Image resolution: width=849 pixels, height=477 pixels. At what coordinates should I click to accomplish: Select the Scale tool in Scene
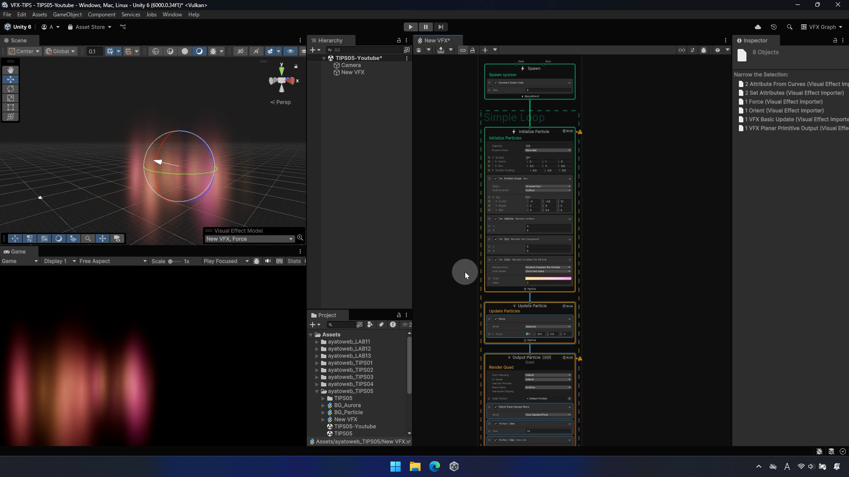click(11, 98)
